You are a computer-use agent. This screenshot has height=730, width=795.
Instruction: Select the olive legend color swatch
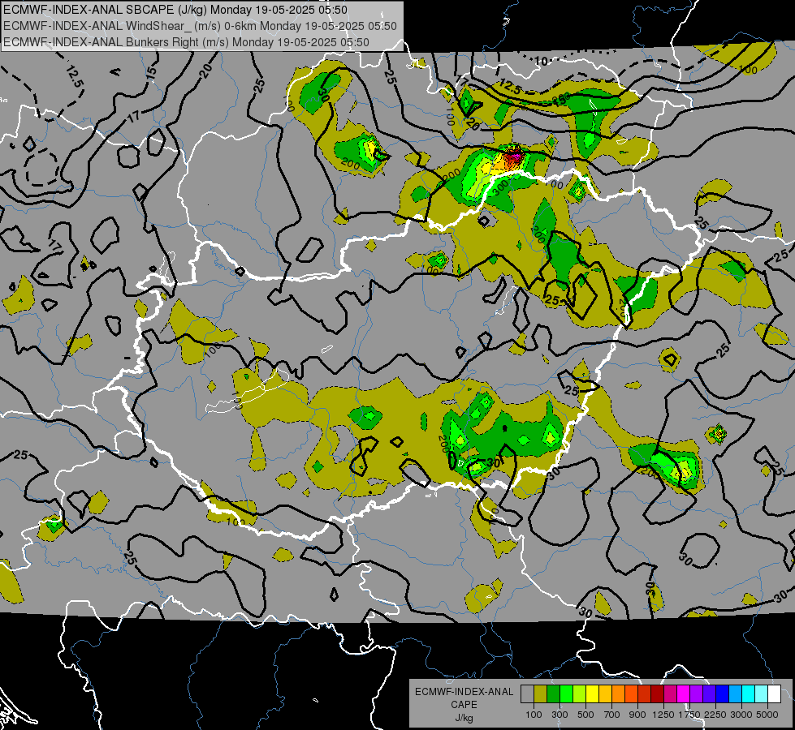pyautogui.click(x=540, y=693)
